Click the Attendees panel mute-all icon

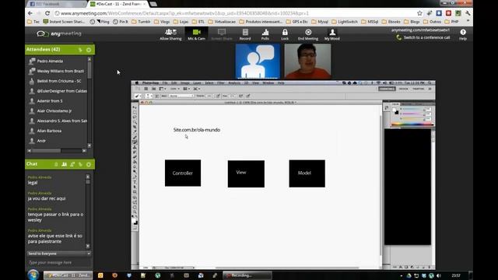pyautogui.click(x=80, y=50)
